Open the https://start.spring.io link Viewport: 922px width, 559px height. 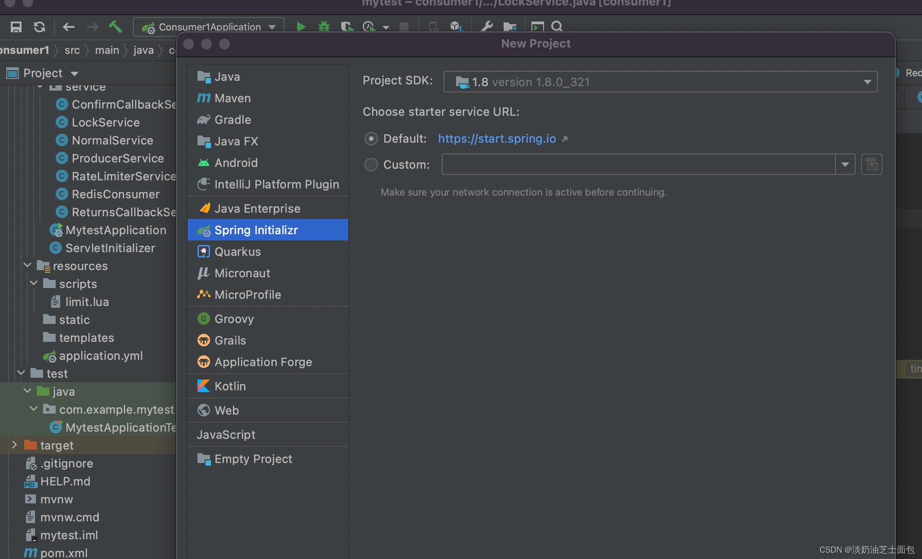(x=497, y=139)
